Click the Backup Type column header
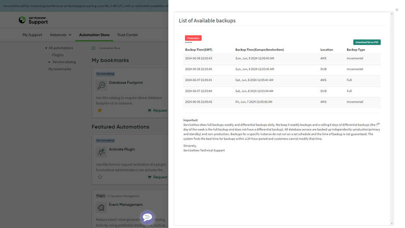405x228 pixels. pos(356,49)
